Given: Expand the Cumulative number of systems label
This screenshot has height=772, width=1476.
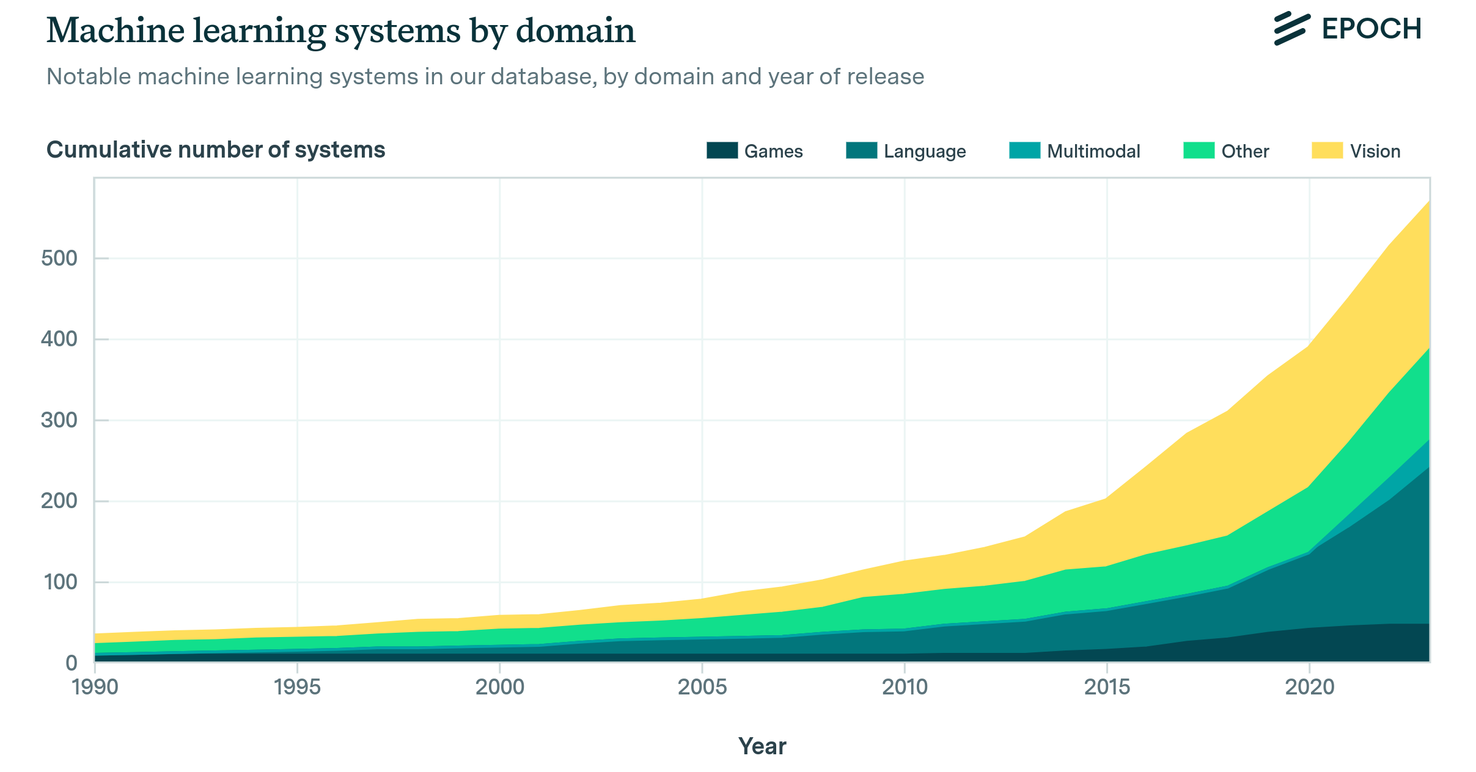Looking at the screenshot, I should pyautogui.click(x=217, y=148).
